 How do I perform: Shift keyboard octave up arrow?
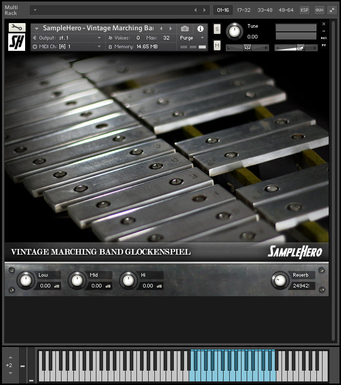pyautogui.click(x=10, y=357)
